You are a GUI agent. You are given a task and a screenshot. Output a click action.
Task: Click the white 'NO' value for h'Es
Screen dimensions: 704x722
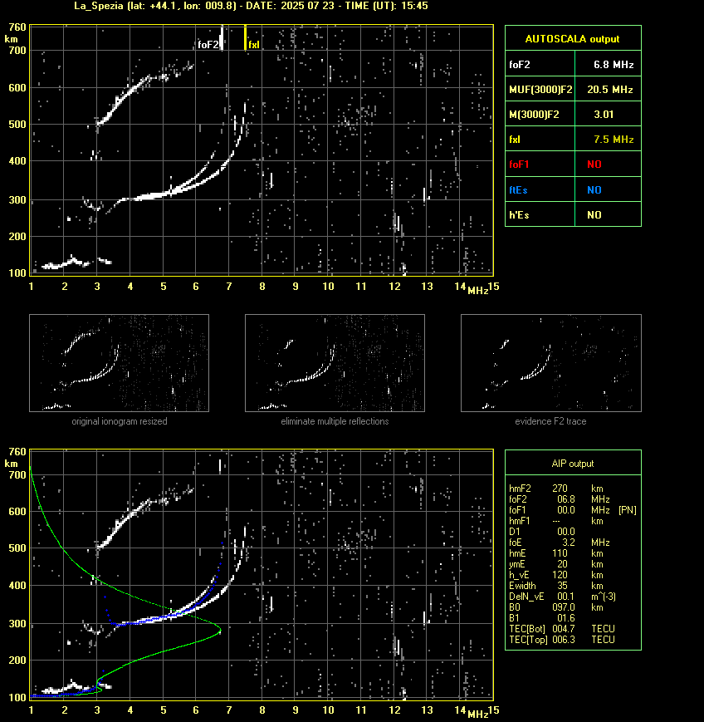(594, 215)
